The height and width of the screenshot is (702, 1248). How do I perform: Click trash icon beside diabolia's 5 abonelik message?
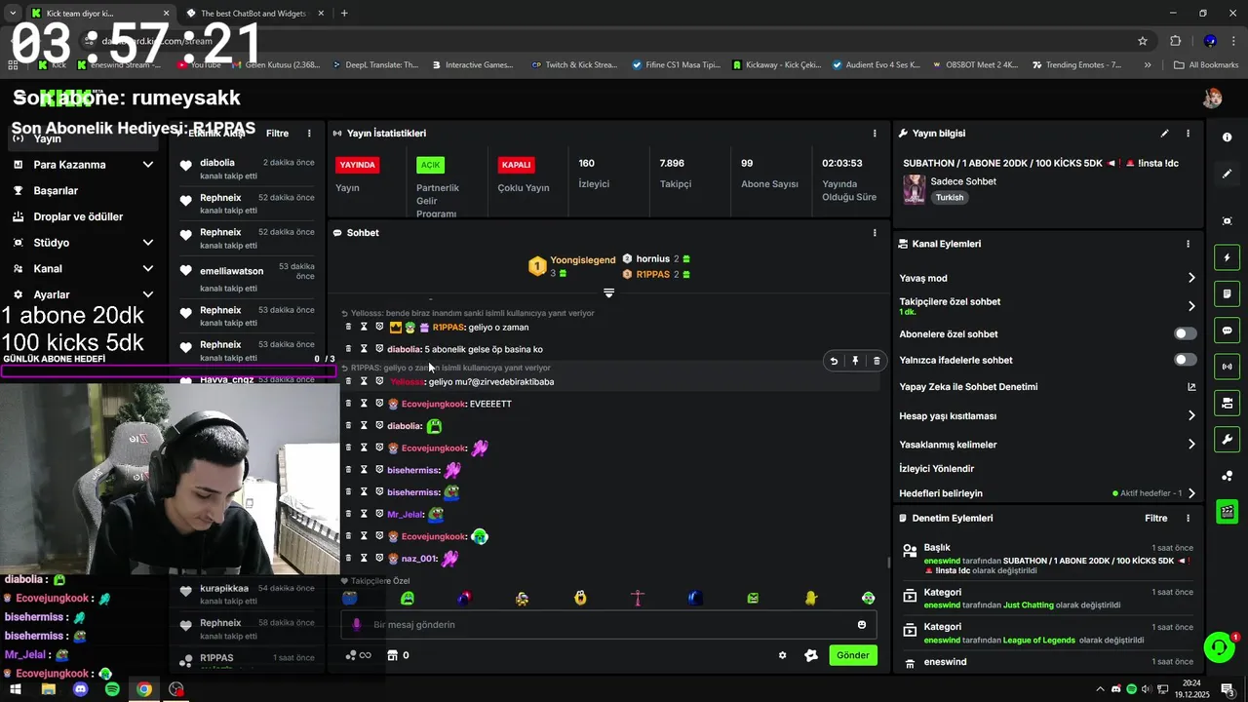click(348, 349)
